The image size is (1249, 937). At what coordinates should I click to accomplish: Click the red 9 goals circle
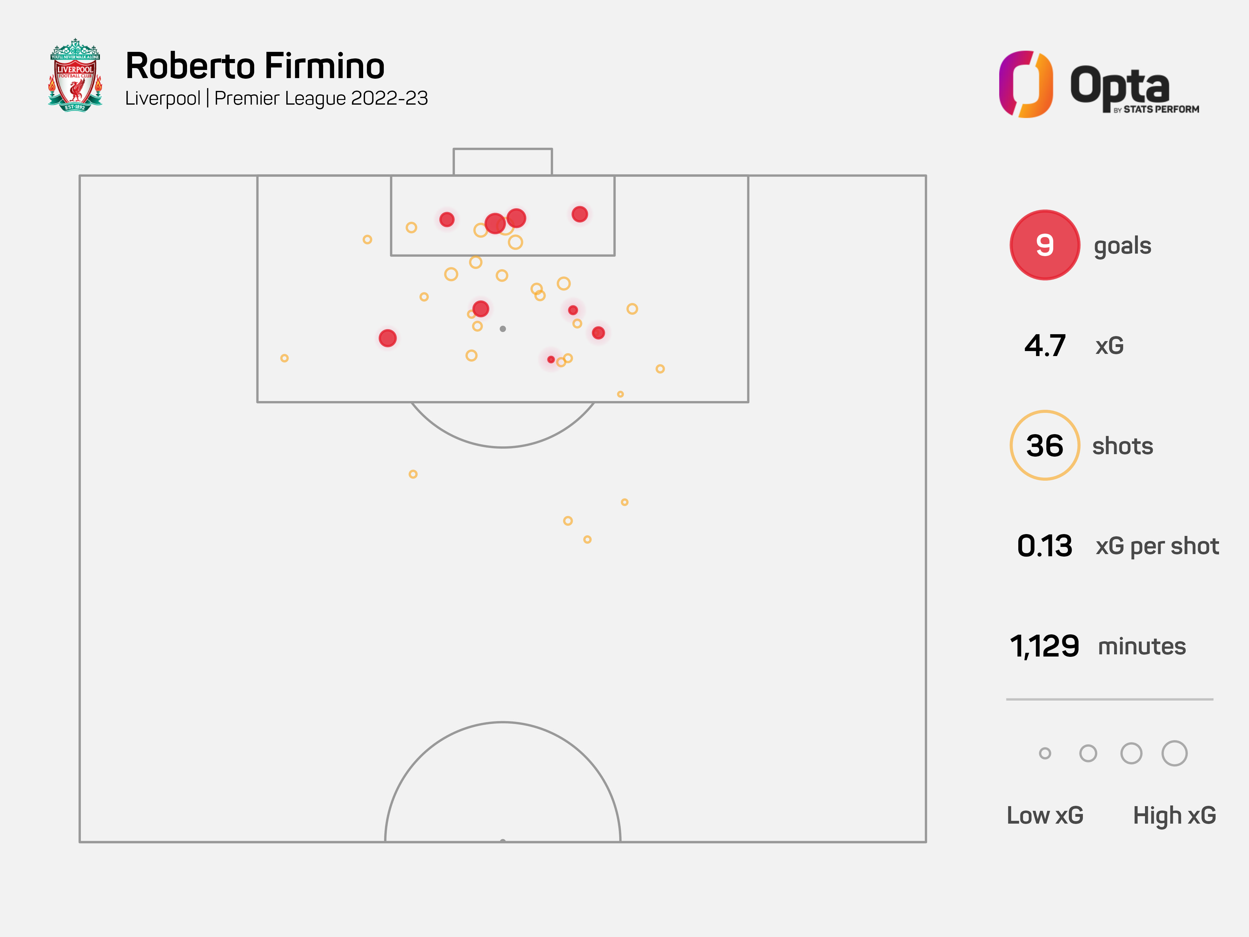[1044, 245]
